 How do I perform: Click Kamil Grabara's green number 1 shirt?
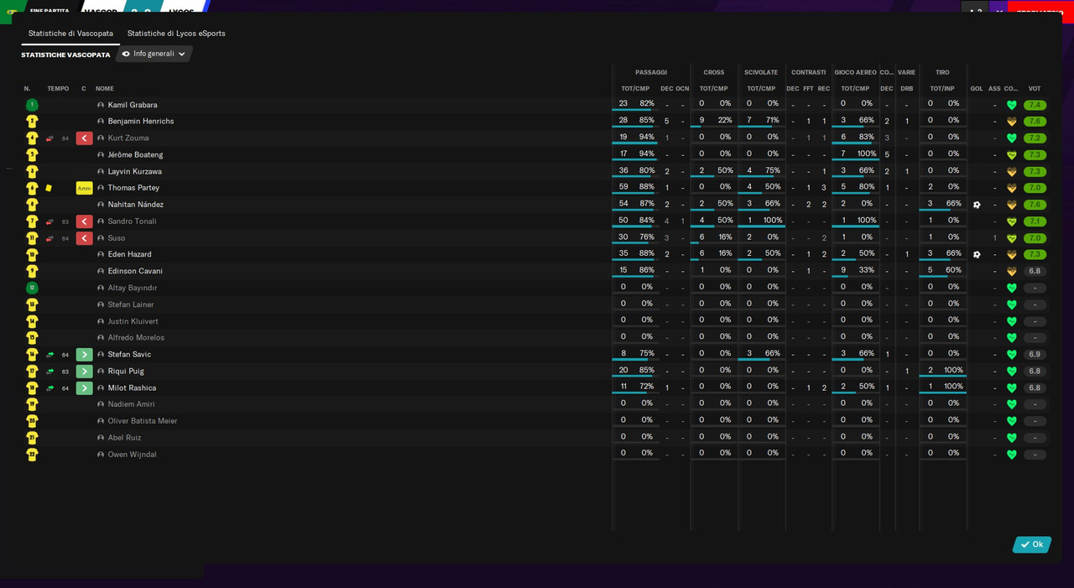(32, 105)
